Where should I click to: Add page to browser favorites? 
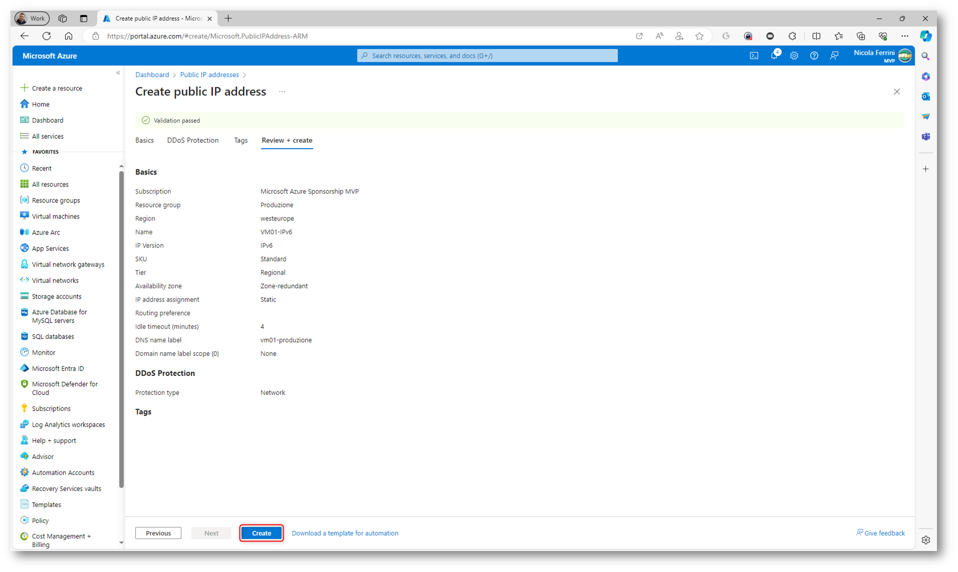[x=699, y=36]
